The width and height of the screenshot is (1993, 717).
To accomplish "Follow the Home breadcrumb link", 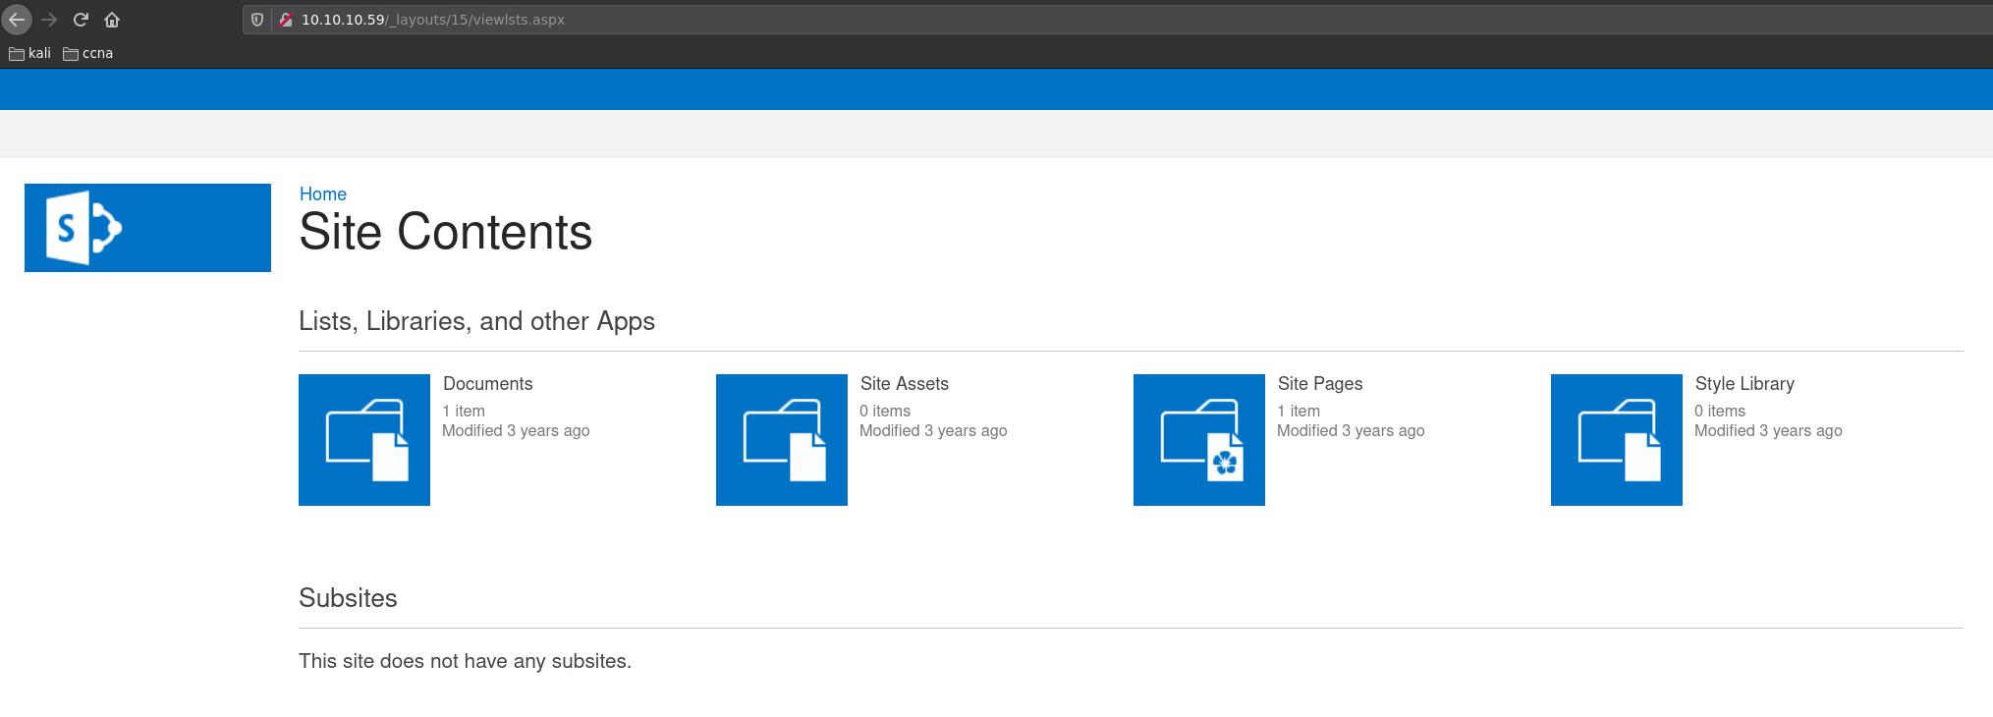I will [323, 194].
